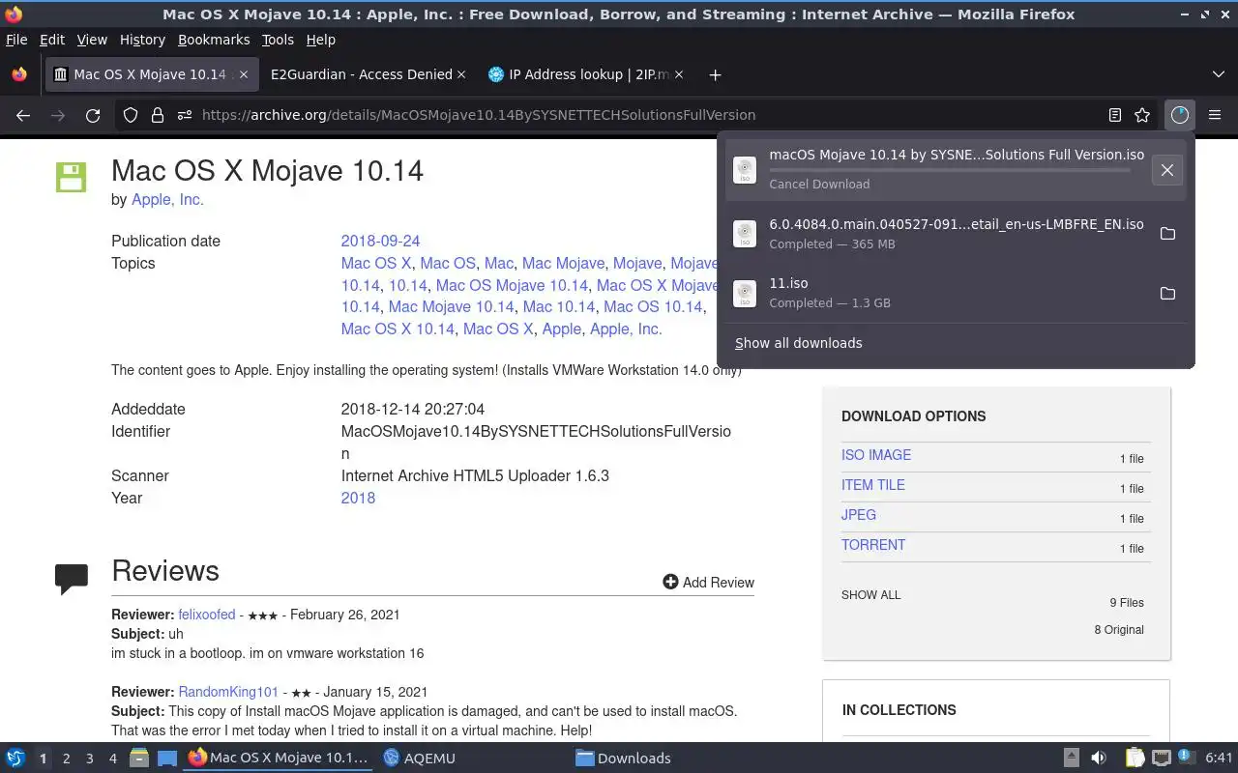
Task: Open Downloads folder window from taskbar
Action: pos(623,759)
